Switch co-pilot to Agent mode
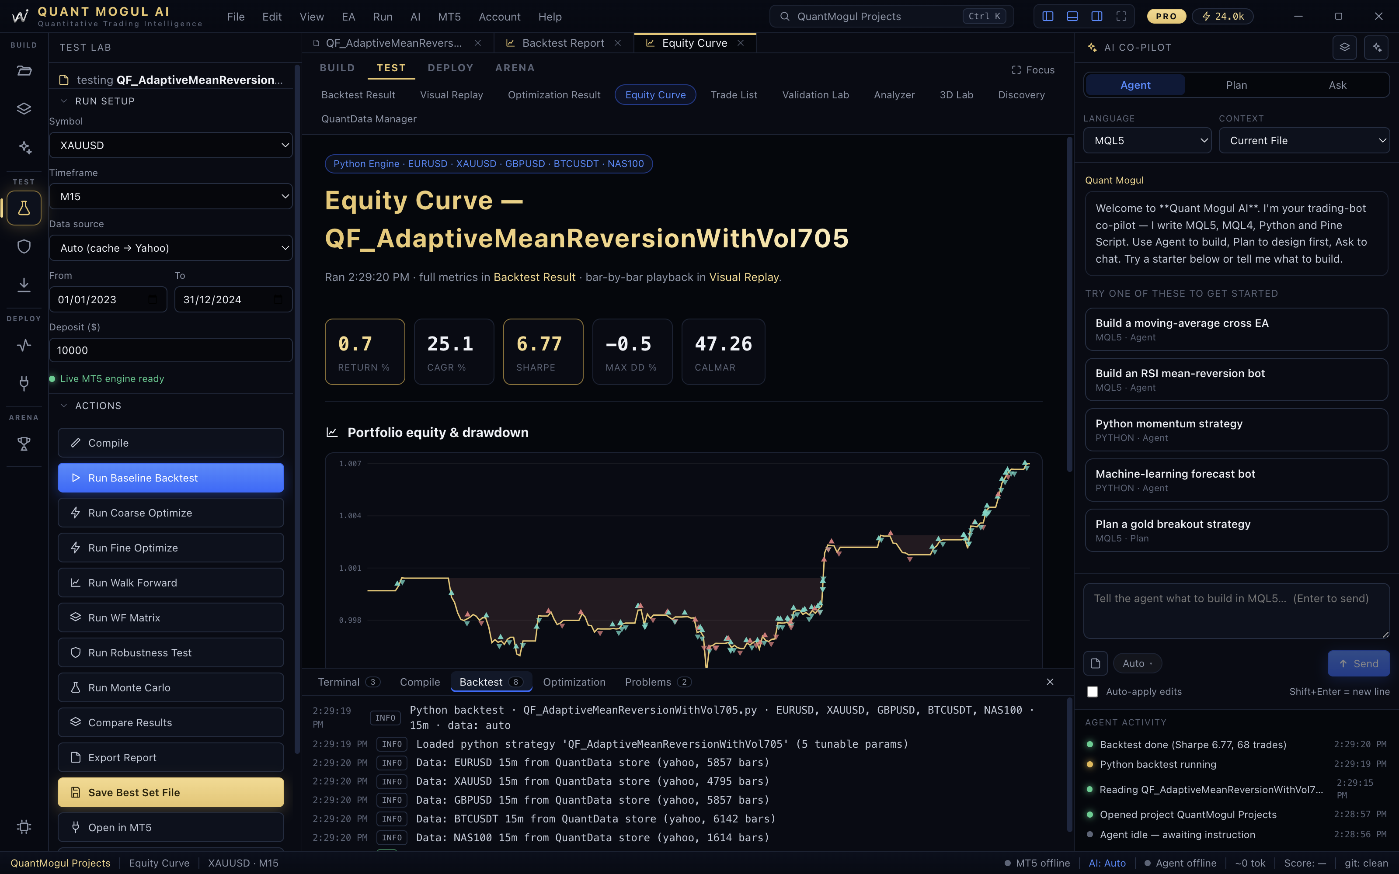Viewport: 1399px width, 874px height. 1135,85
